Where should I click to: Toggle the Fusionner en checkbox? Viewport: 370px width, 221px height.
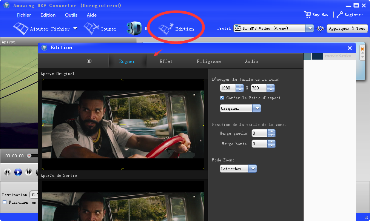point(5,202)
